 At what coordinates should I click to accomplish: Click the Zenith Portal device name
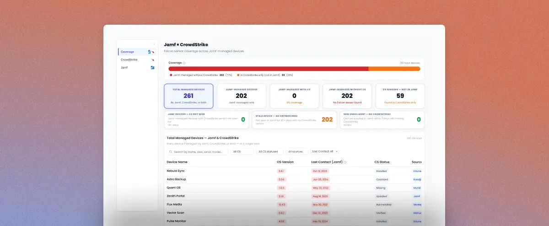(176, 196)
